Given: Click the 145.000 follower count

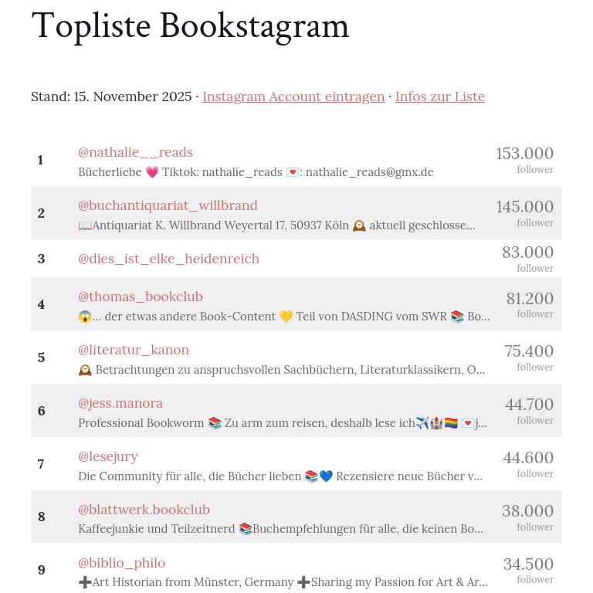Looking at the screenshot, I should (x=524, y=207).
